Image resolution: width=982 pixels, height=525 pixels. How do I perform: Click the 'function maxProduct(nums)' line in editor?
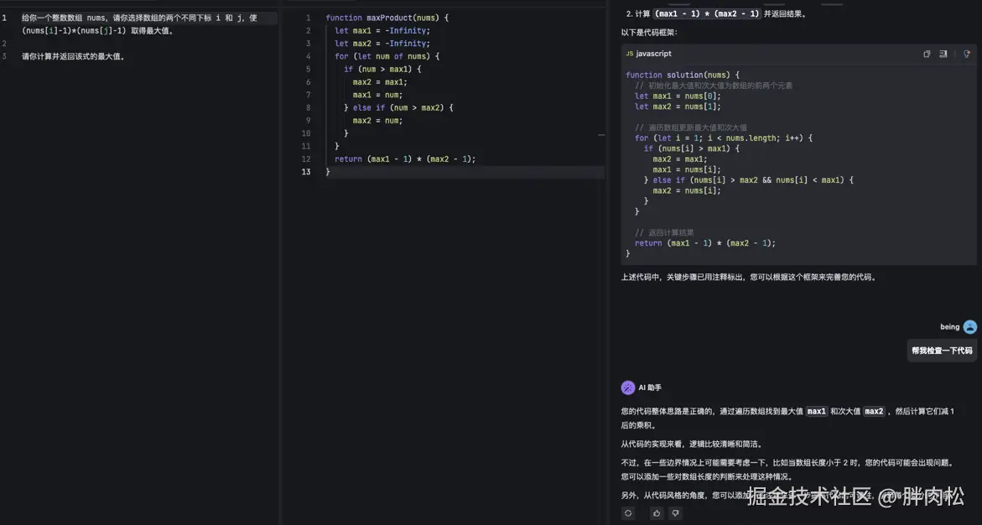[x=387, y=18]
